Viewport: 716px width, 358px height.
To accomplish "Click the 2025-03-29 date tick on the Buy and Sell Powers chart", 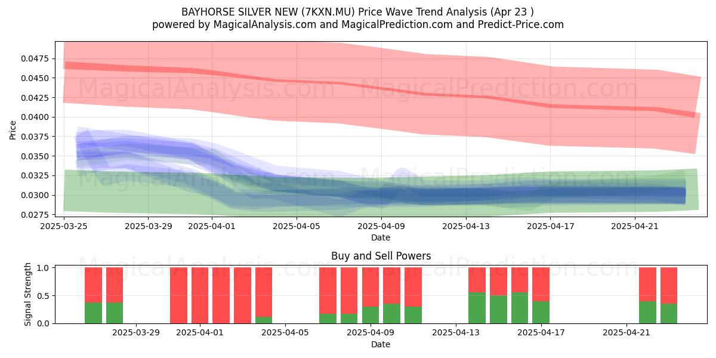I will coord(136,333).
